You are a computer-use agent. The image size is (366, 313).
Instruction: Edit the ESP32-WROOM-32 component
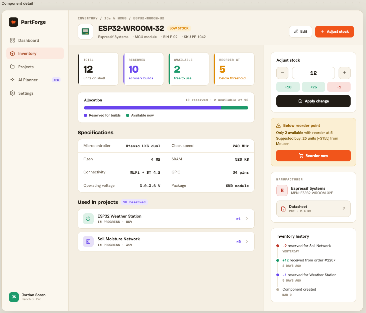300,31
